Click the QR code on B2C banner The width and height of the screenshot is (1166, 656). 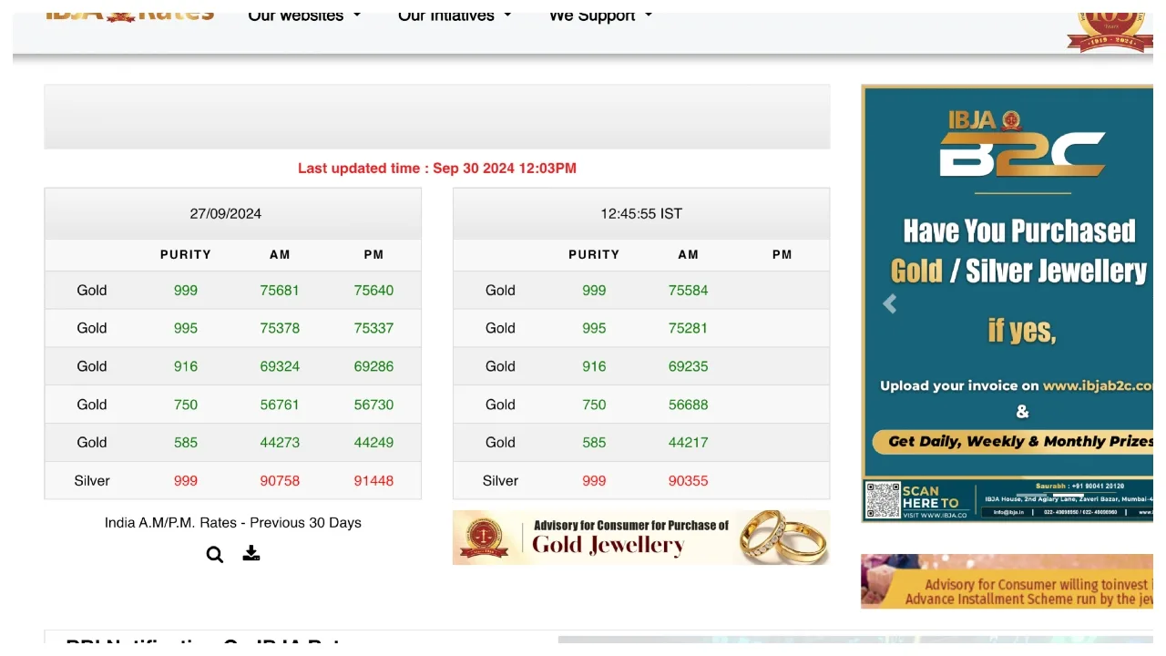[883, 500]
